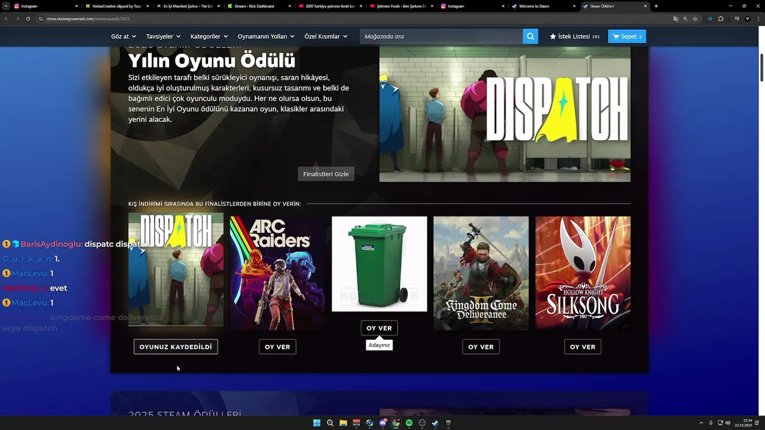The image size is (765, 430).
Task: Open a new browser tab with plus
Action: [656, 6]
